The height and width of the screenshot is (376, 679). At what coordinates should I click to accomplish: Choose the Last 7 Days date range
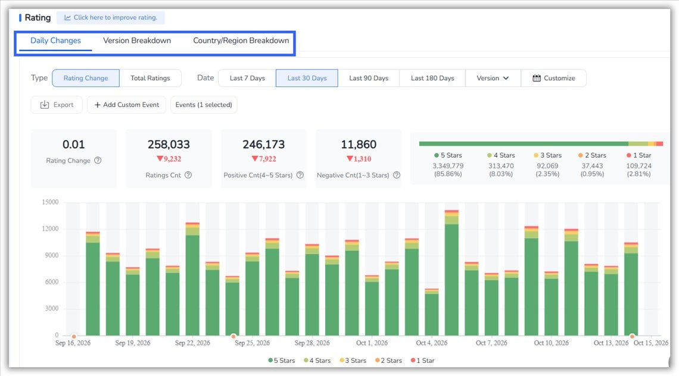tap(247, 79)
